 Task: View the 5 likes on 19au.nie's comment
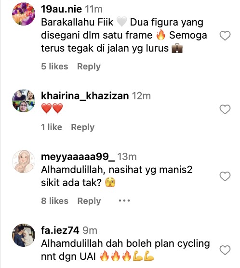coord(54,67)
